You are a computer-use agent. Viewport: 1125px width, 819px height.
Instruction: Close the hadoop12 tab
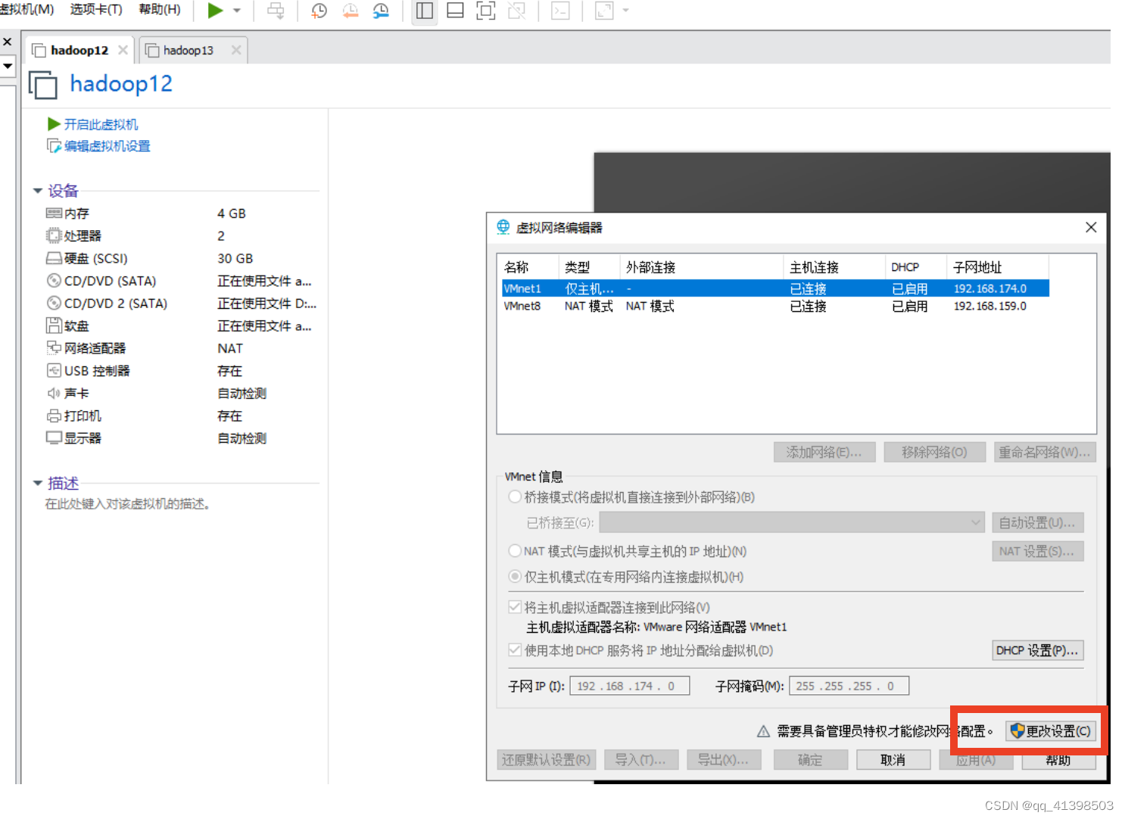point(123,50)
